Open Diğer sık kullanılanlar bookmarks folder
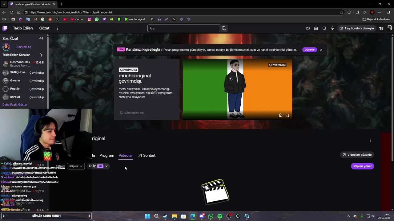 [376, 19]
